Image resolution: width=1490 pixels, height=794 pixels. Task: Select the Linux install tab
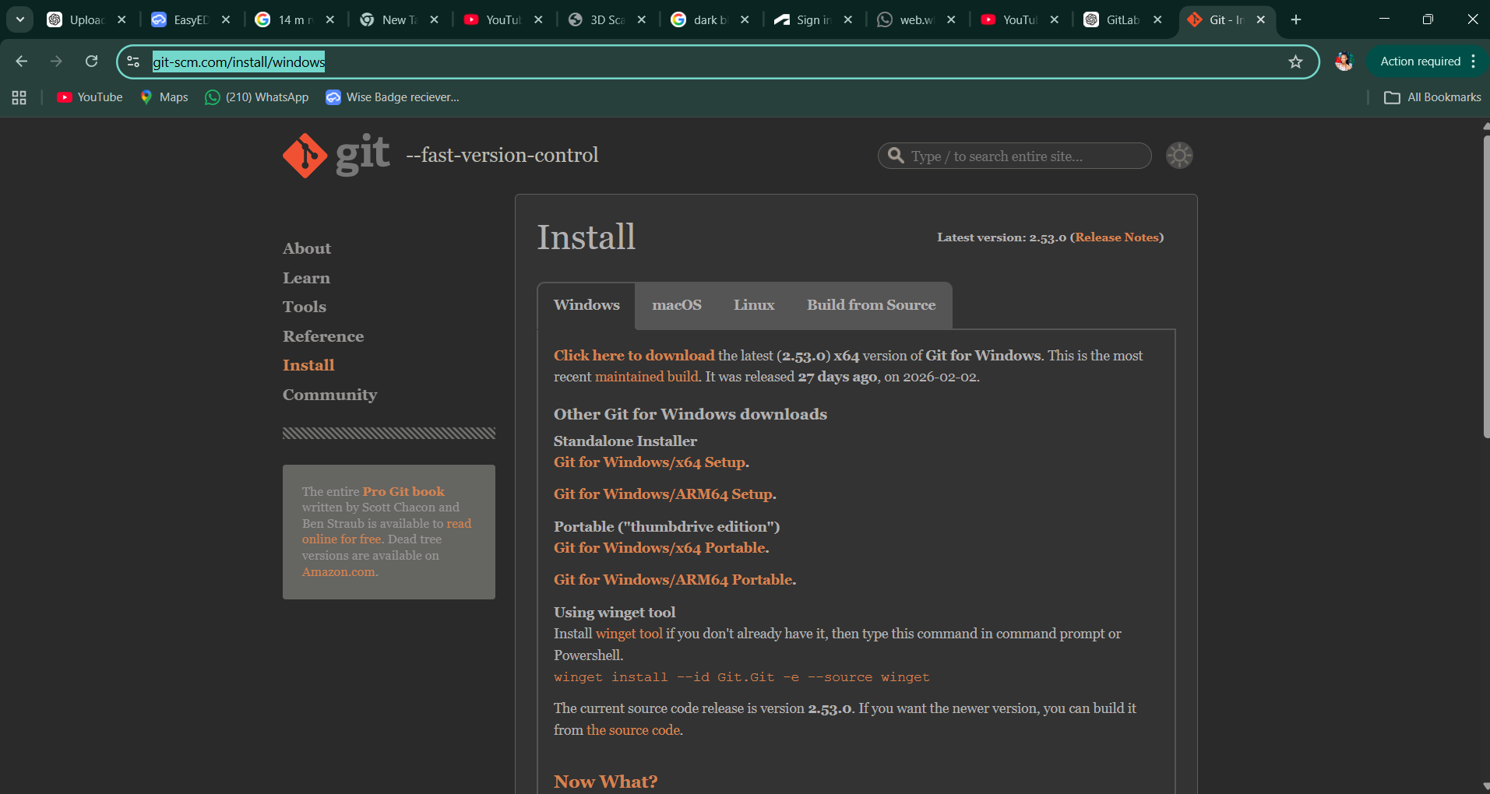pos(754,305)
